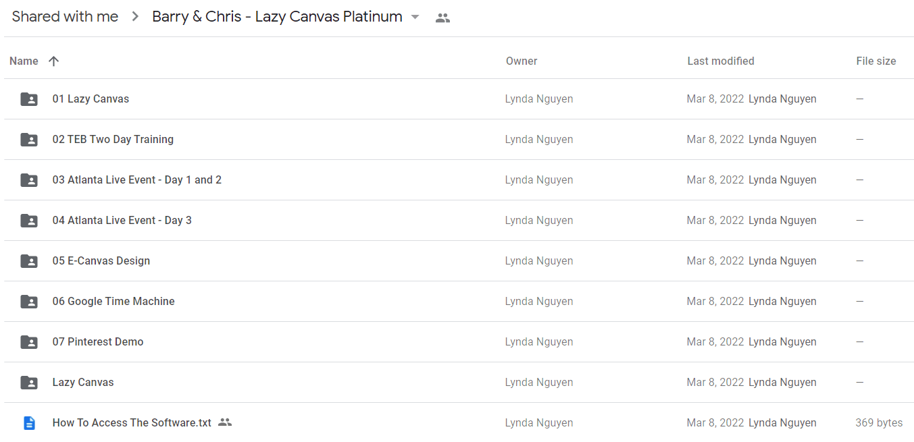Click the blue document icon for How To Access The Software.txt
This screenshot has width=914, height=442.
(x=29, y=423)
